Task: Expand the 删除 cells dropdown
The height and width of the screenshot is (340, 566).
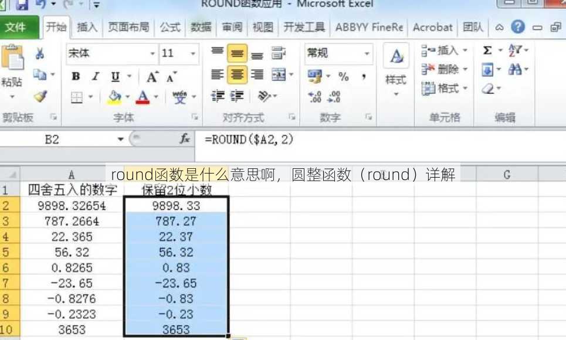Action: (465, 69)
